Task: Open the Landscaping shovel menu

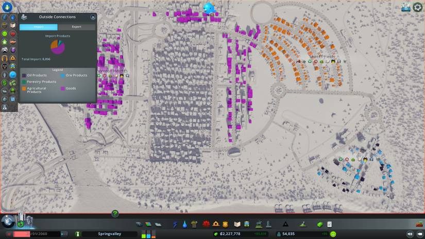Action: click(303, 224)
